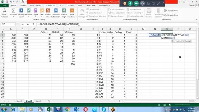Open Financial functions menu
The height and width of the screenshot is (112, 199).
pyautogui.click(x=29, y=13)
